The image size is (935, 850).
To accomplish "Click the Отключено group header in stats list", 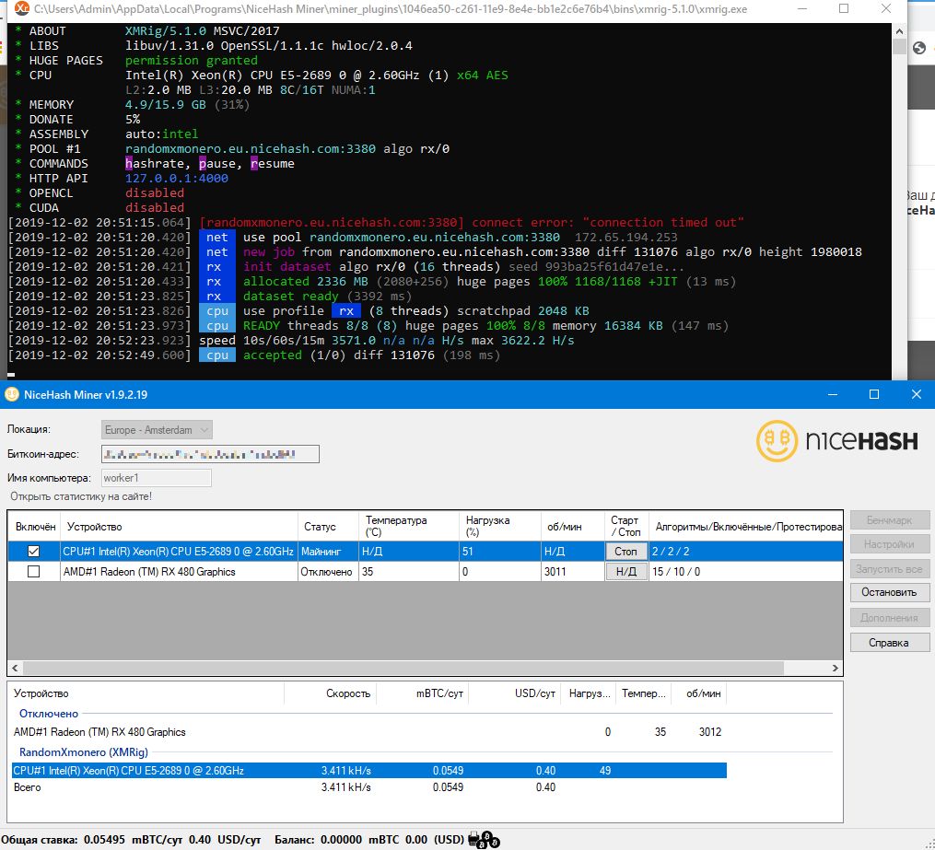I will 48,714.
